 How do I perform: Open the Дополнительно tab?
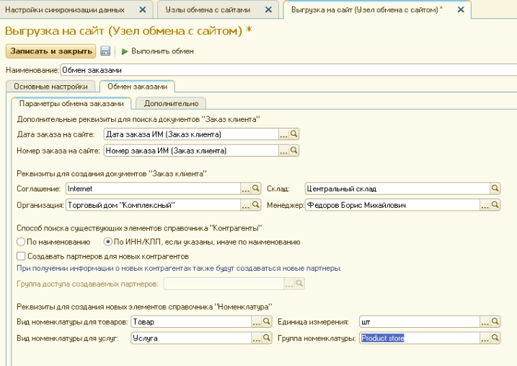171,104
